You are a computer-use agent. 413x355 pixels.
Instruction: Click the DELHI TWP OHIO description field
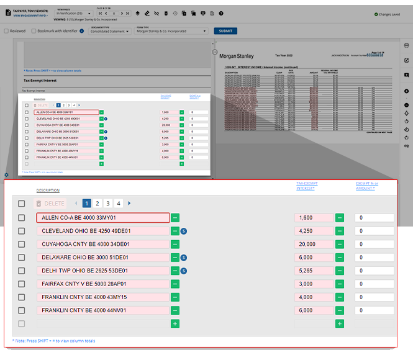(x=102, y=271)
